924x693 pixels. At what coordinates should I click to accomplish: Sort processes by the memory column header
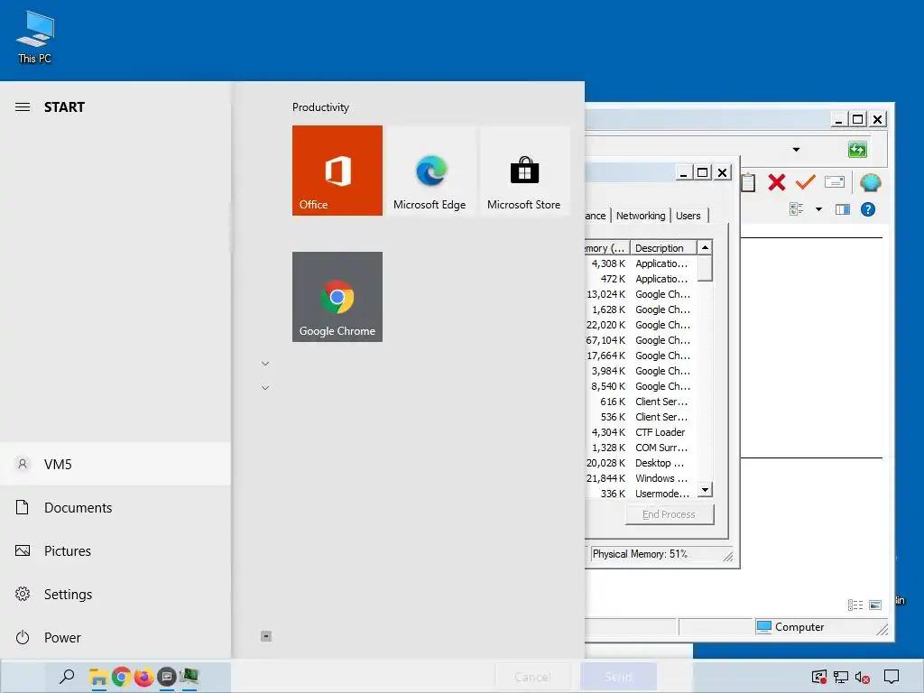coord(607,248)
